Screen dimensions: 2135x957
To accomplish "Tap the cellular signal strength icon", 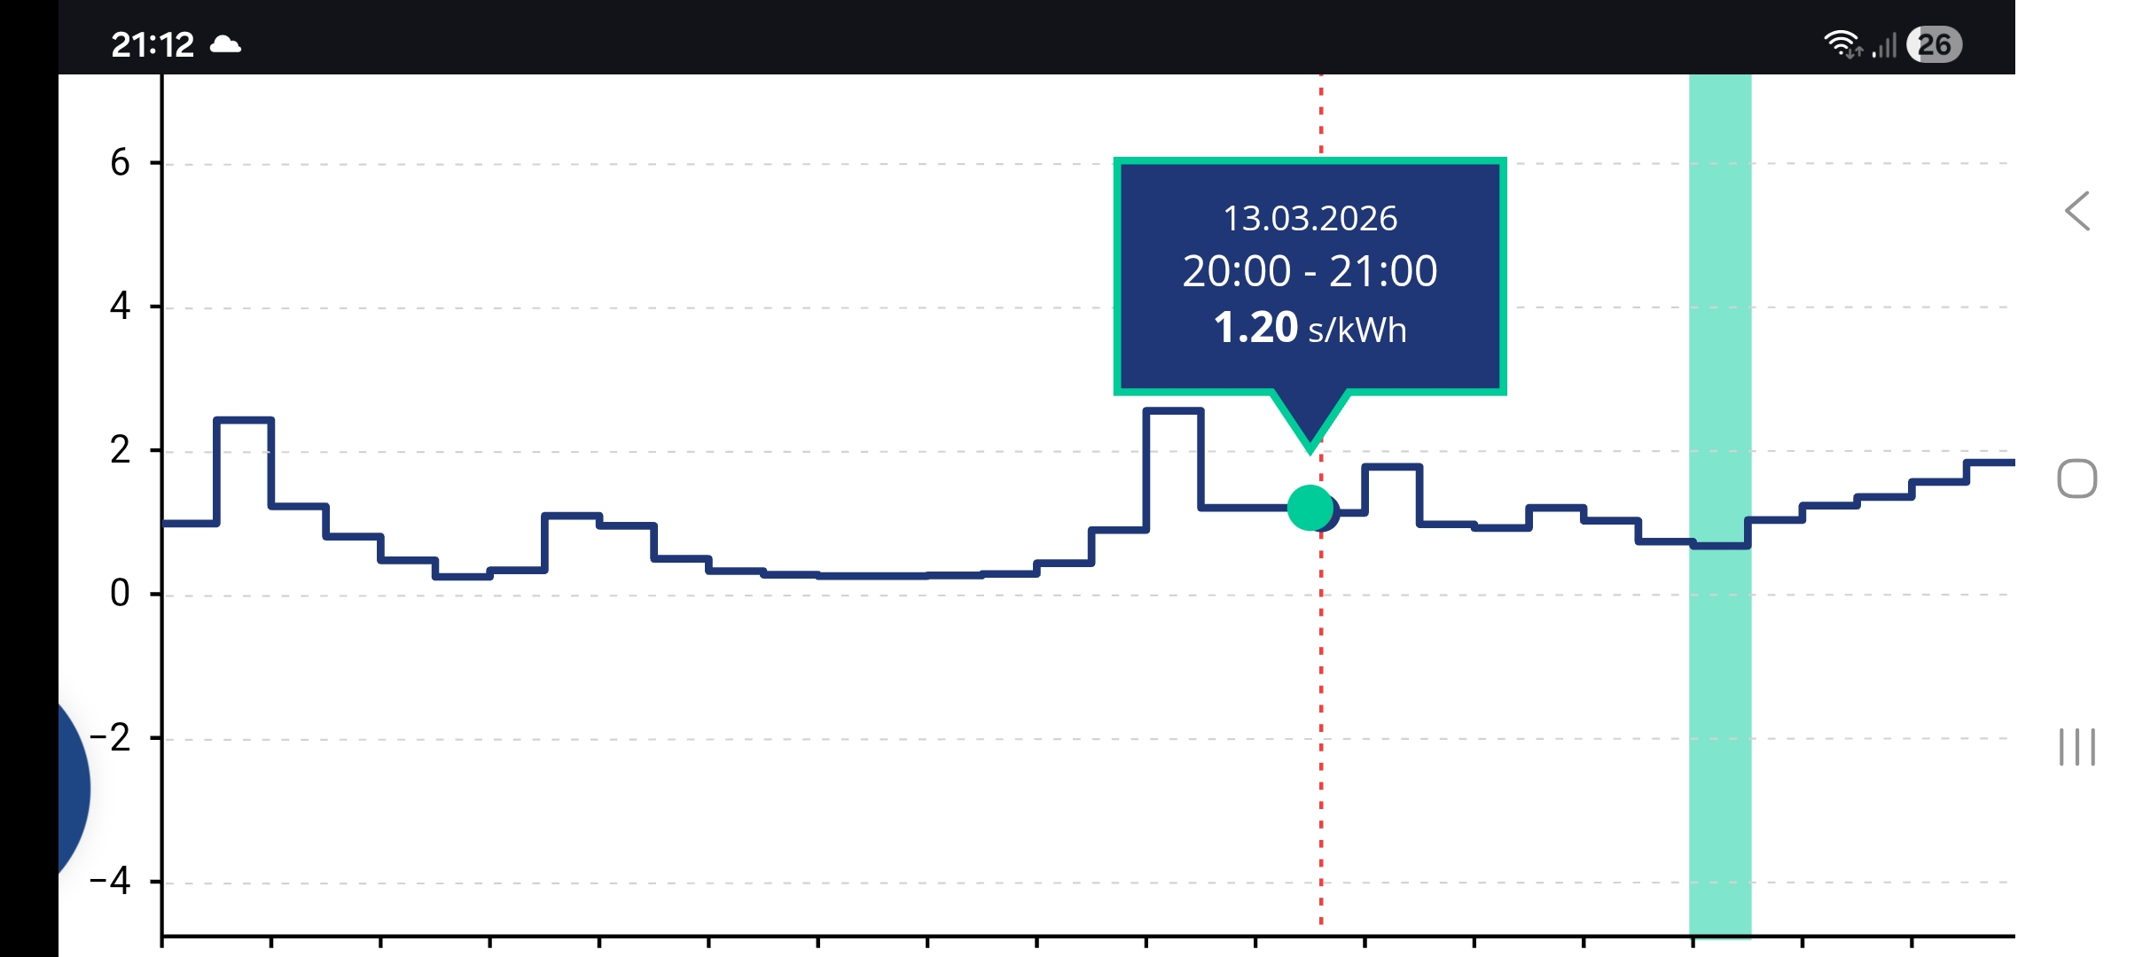I will click(x=1885, y=45).
